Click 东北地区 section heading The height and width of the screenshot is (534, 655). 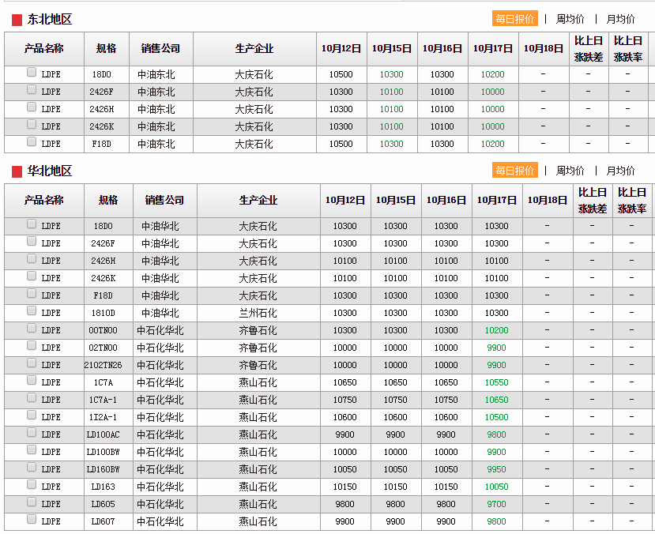point(49,19)
